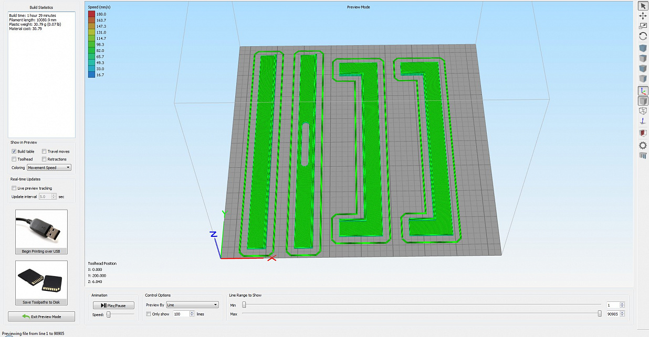
Task: Enable Travel moves in preview
Action: click(x=45, y=151)
